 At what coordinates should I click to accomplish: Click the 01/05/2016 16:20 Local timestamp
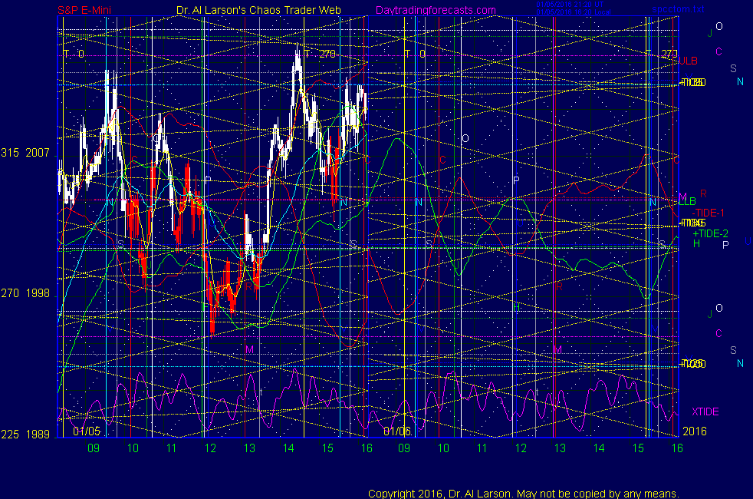574,12
